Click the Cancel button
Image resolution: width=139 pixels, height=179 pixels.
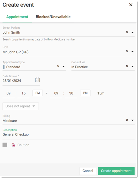[x=88, y=171]
